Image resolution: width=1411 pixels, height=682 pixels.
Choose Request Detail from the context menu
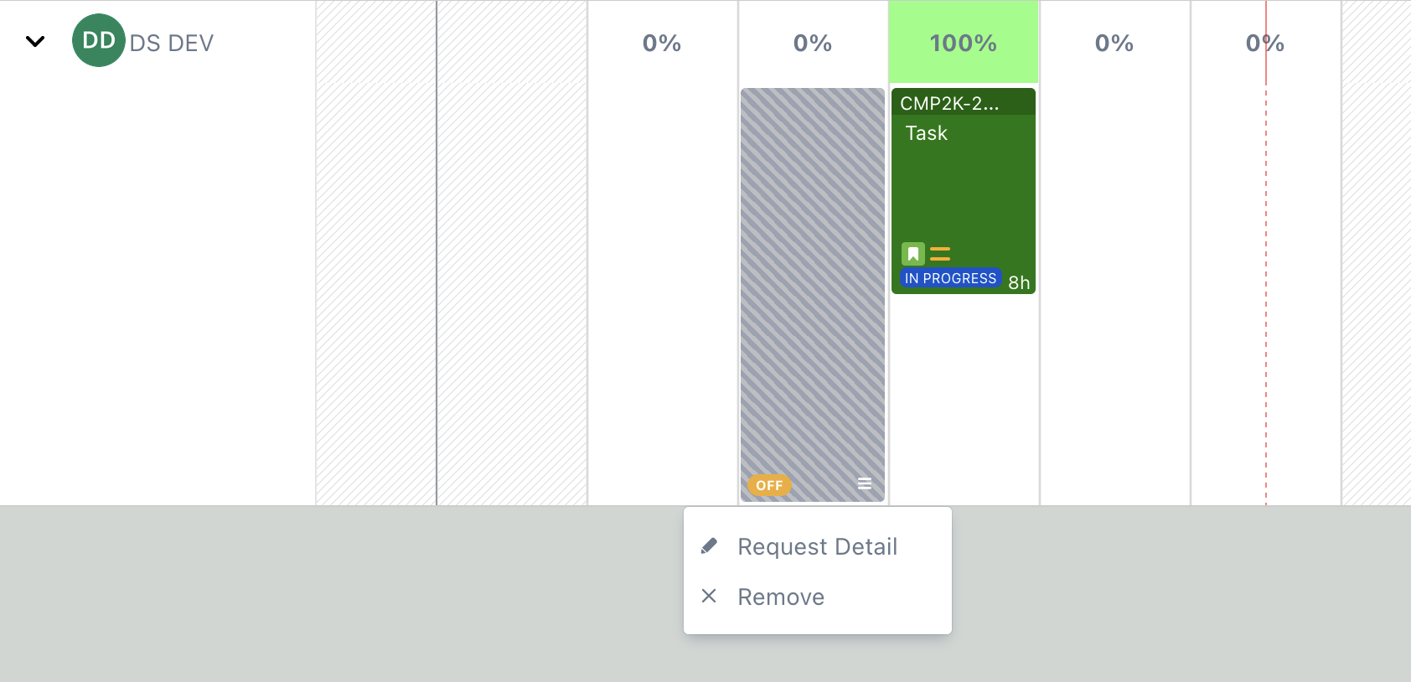click(x=817, y=546)
